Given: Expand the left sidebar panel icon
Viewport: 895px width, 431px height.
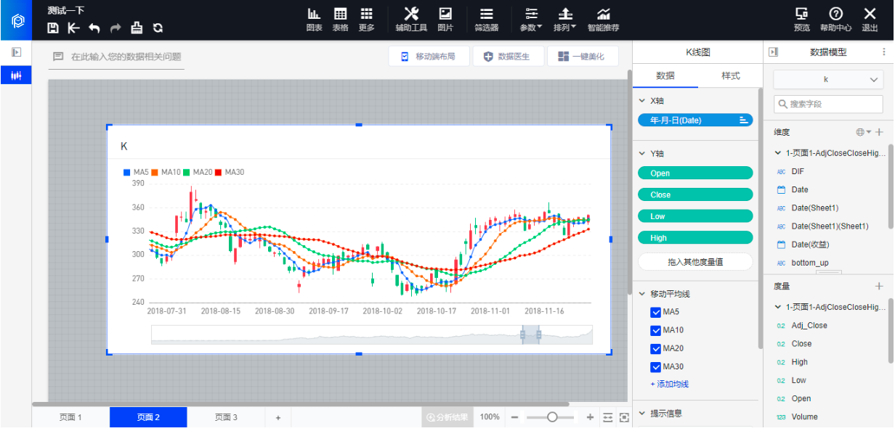Looking at the screenshot, I should click(x=16, y=53).
